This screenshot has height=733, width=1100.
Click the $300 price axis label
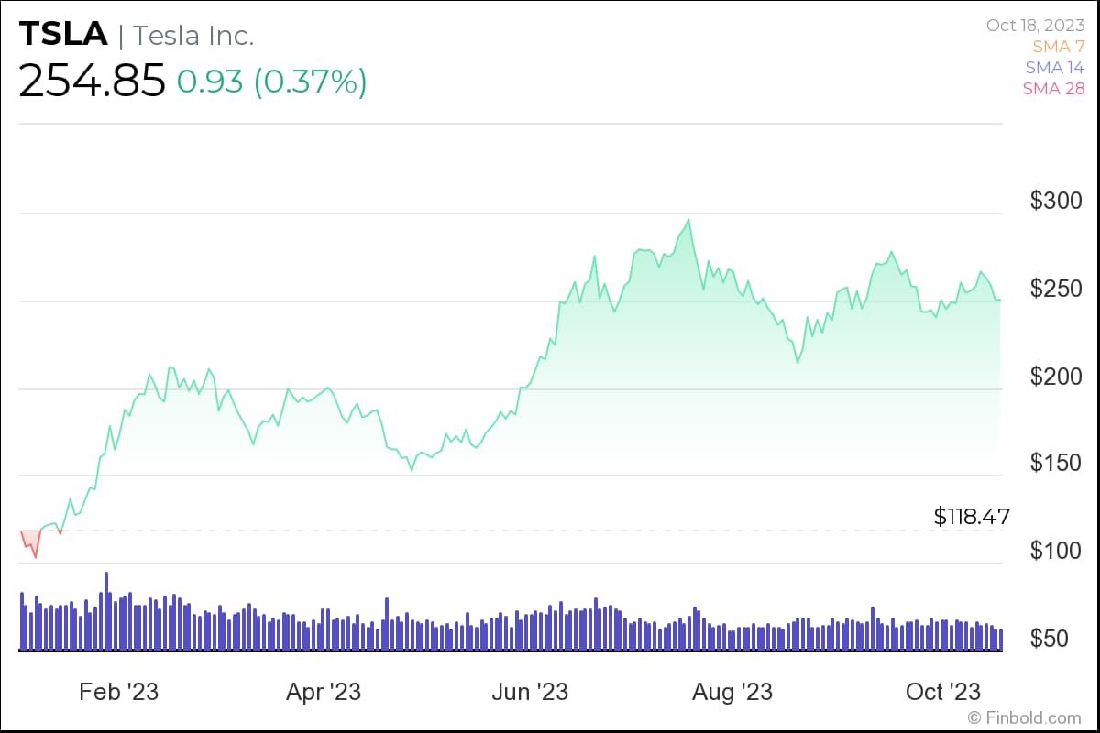[x=1056, y=202]
